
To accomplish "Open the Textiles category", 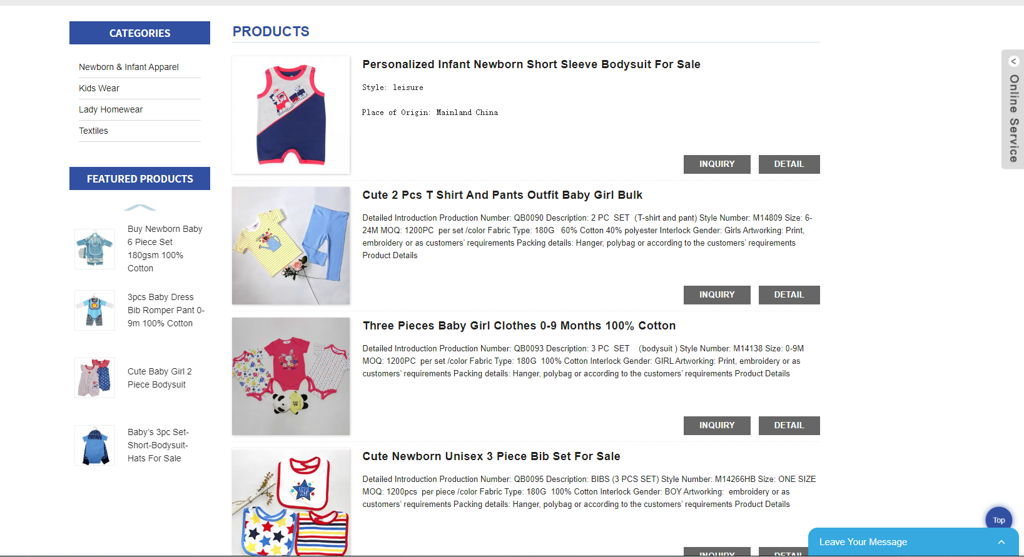I will click(x=93, y=131).
